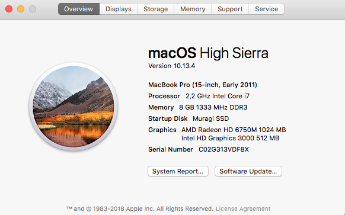
Task: Select the 8 GB 1333 MHz DDR3 value
Action: pos(213,107)
